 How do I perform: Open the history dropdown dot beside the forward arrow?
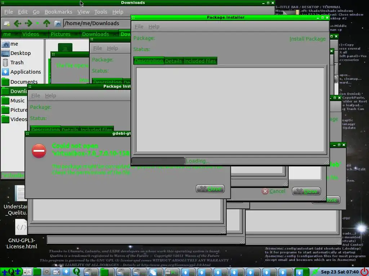37,23
